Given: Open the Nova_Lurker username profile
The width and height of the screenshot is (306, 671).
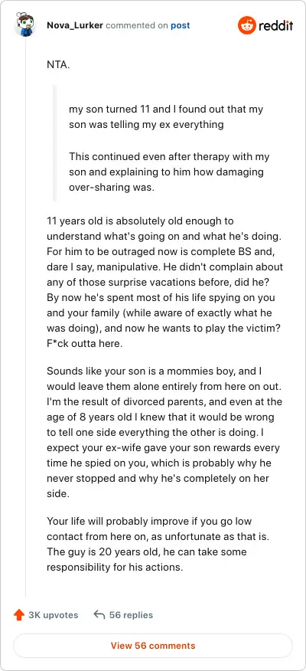Looking at the screenshot, I should [x=74, y=26].
